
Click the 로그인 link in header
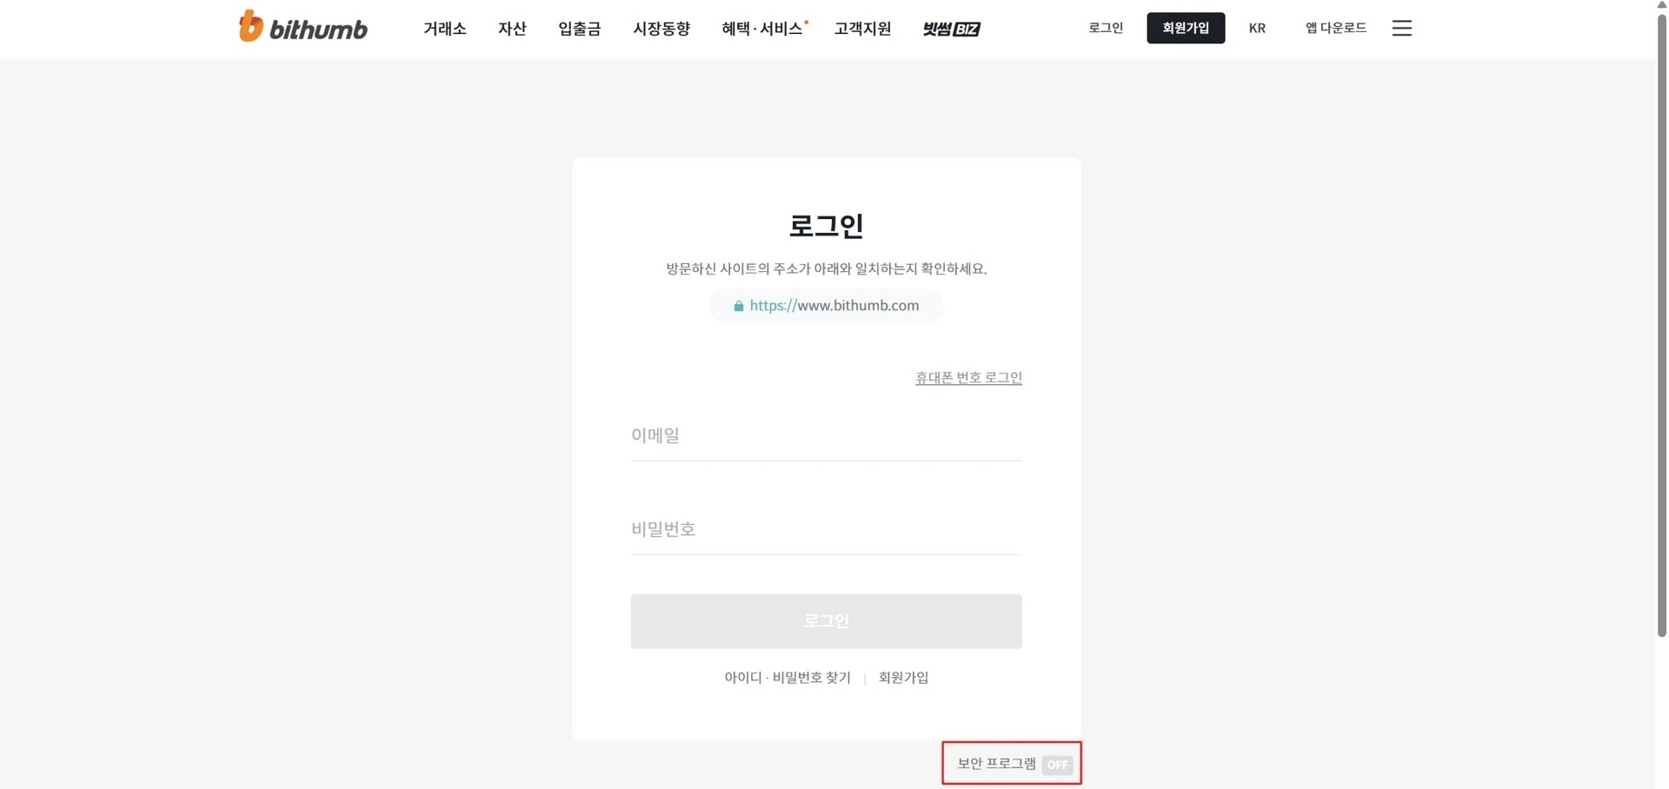pyautogui.click(x=1106, y=28)
